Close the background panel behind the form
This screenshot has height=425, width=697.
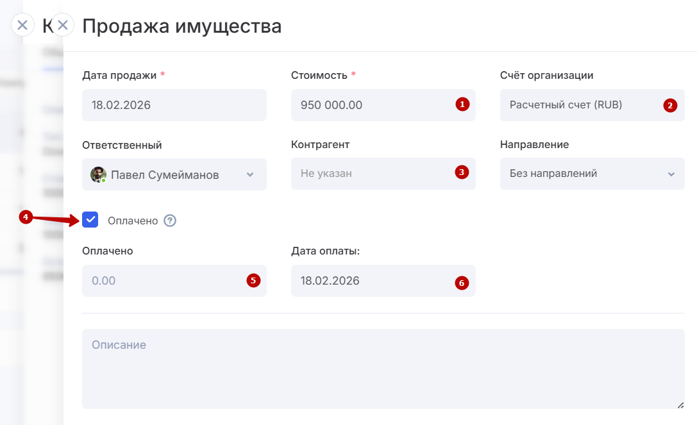click(x=22, y=25)
